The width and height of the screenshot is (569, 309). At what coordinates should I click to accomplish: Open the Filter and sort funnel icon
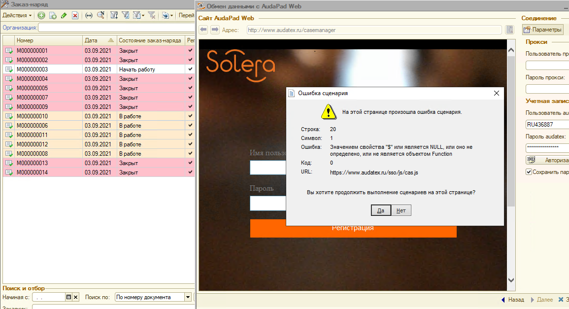(x=114, y=15)
